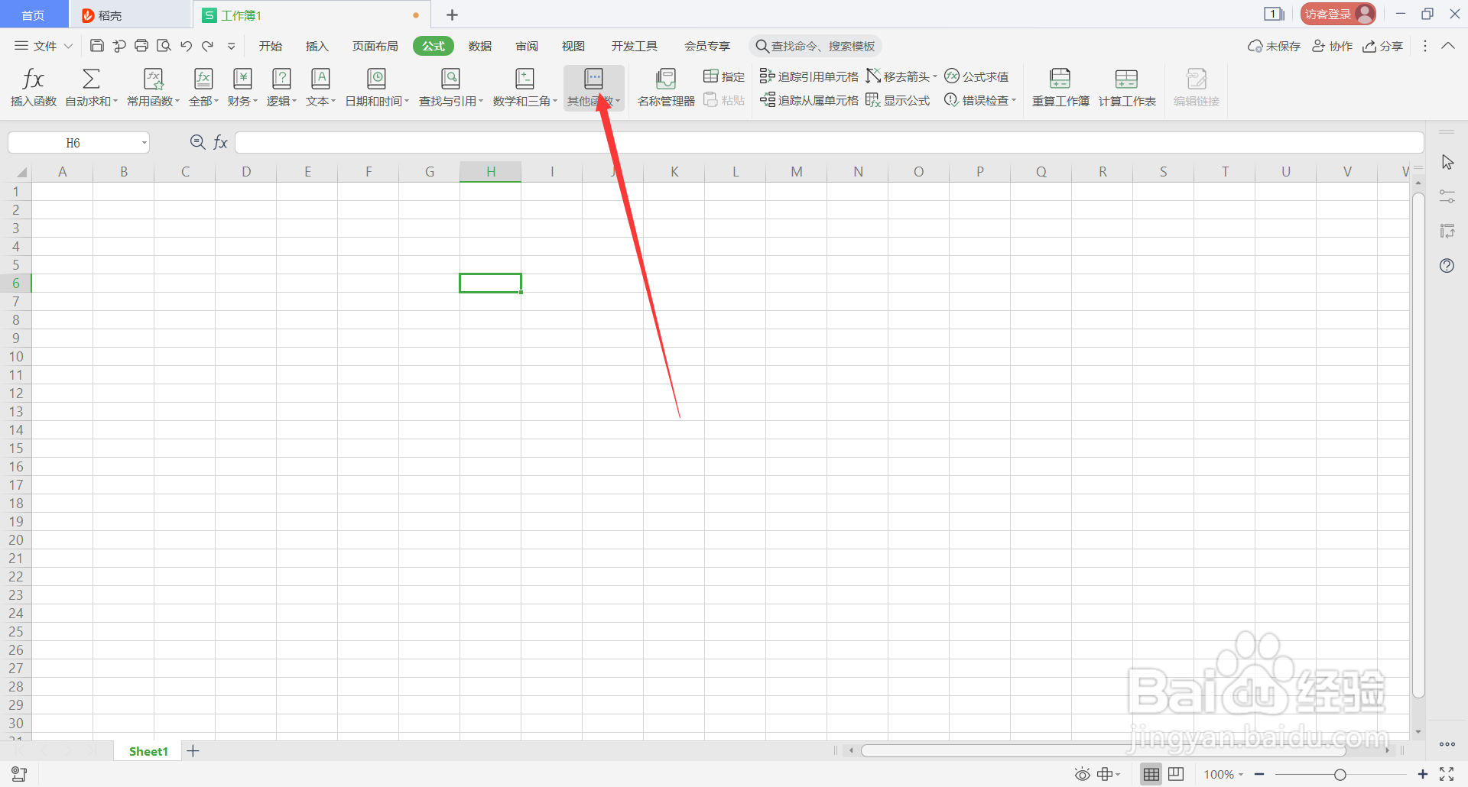Click the 访客登录 login button
Viewport: 1468px width, 787px height.
(1338, 14)
